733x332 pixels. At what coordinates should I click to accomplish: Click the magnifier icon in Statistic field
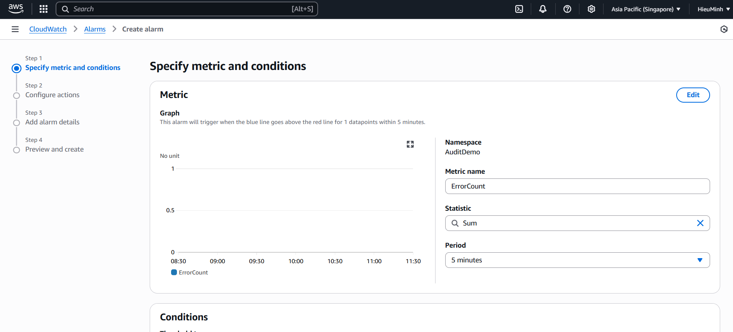[x=455, y=223]
